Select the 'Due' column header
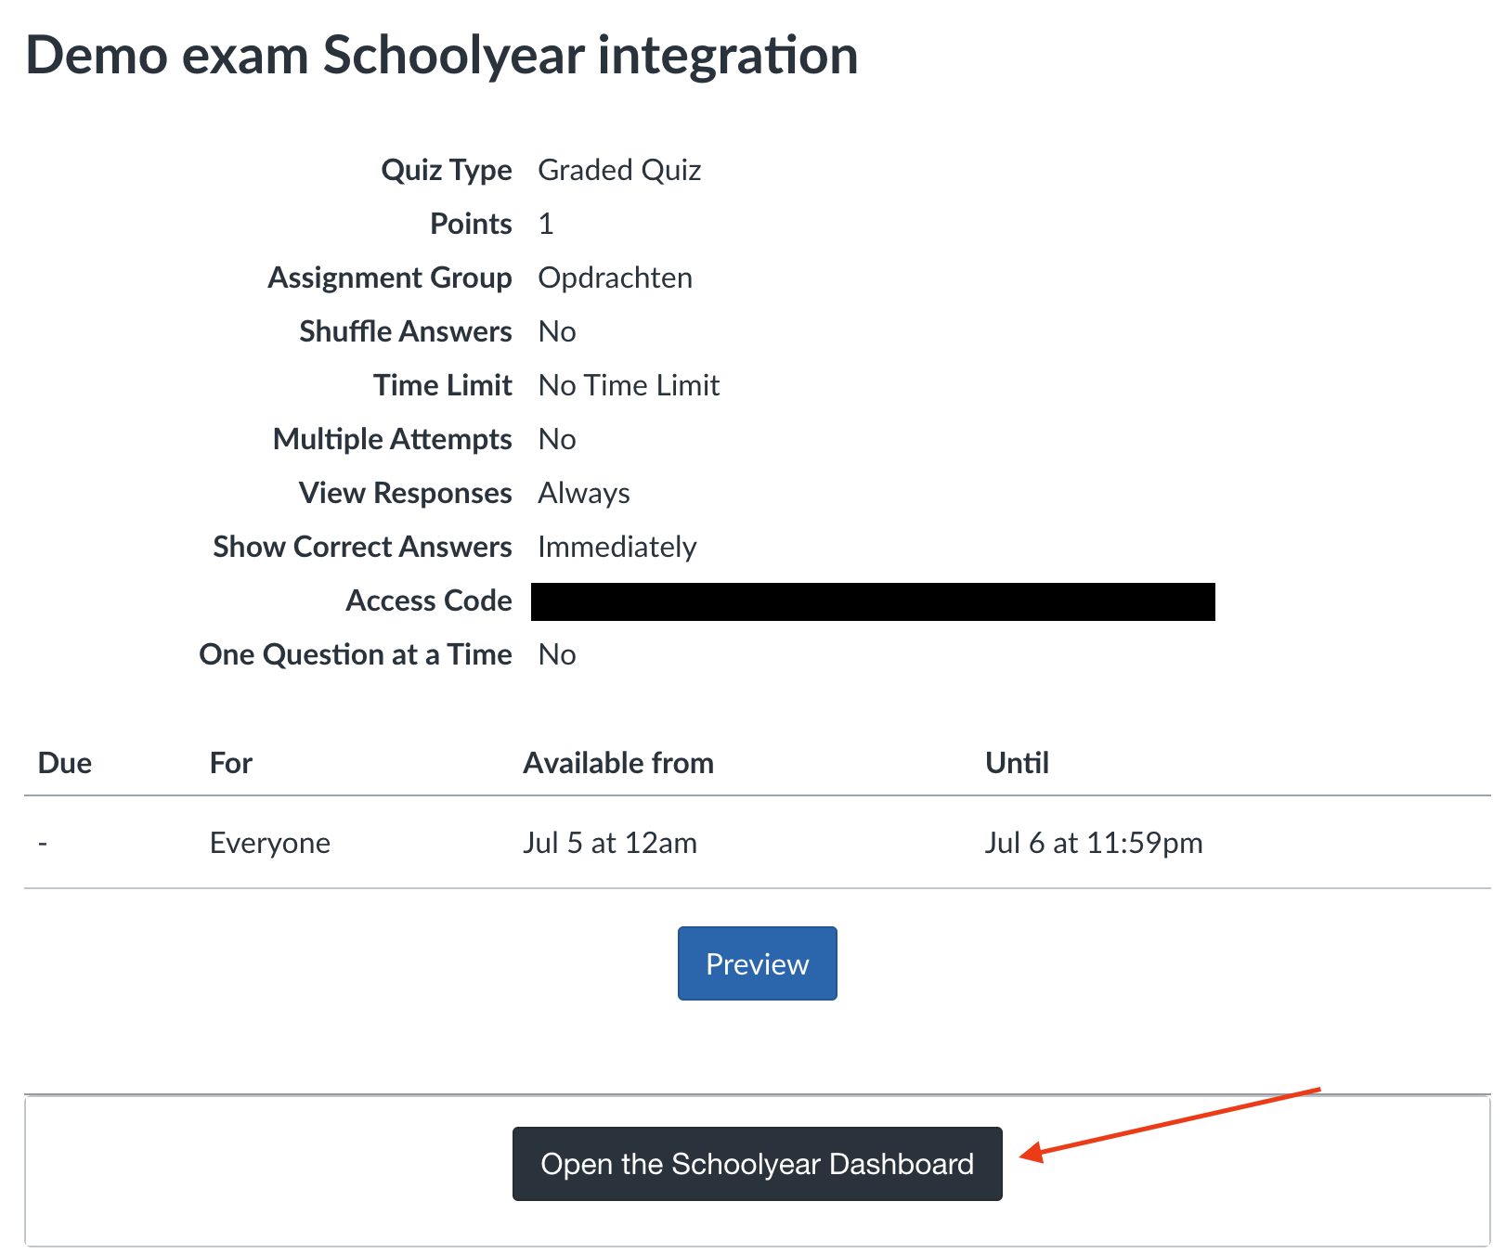The width and height of the screenshot is (1506, 1253). (x=65, y=763)
